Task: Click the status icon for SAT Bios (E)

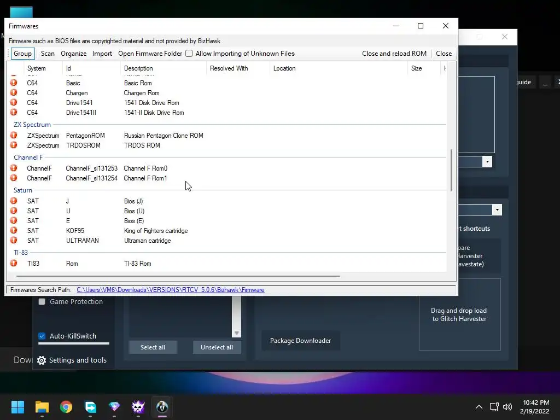Action: [x=14, y=220]
